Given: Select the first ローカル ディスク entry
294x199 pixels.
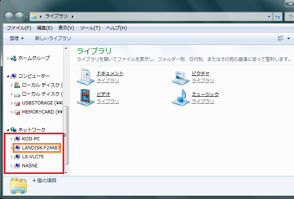Looking at the screenshot, I should click(x=42, y=85).
